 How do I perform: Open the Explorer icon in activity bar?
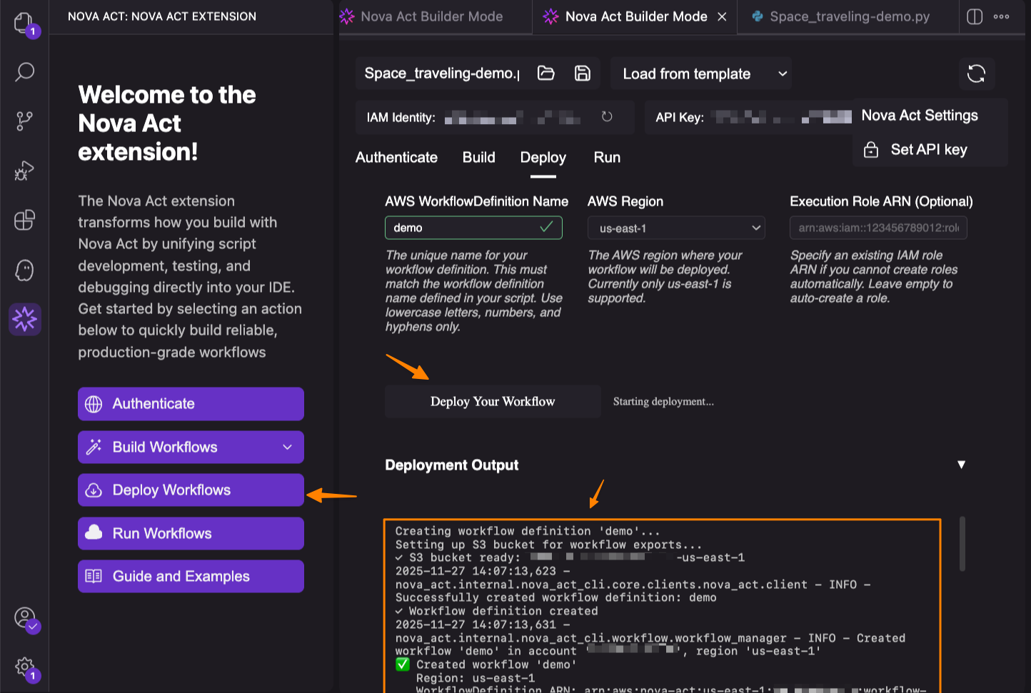pyautogui.click(x=24, y=23)
